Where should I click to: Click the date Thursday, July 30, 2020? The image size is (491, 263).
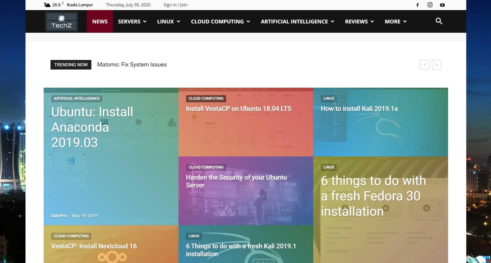coord(128,5)
